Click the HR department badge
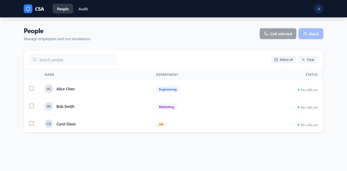The width and height of the screenshot is (347, 171). tap(161, 124)
